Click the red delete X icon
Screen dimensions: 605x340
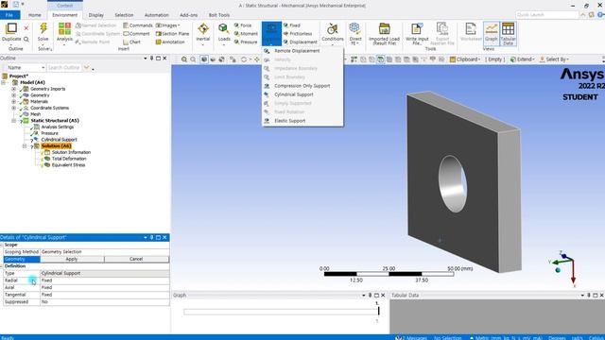coord(26,28)
